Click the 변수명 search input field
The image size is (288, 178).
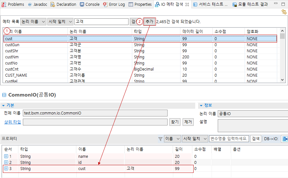point(229,139)
